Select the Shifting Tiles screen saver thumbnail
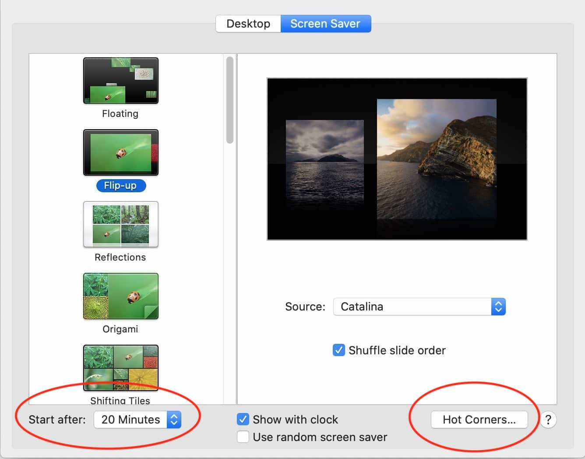This screenshot has width=585, height=459. [121, 368]
